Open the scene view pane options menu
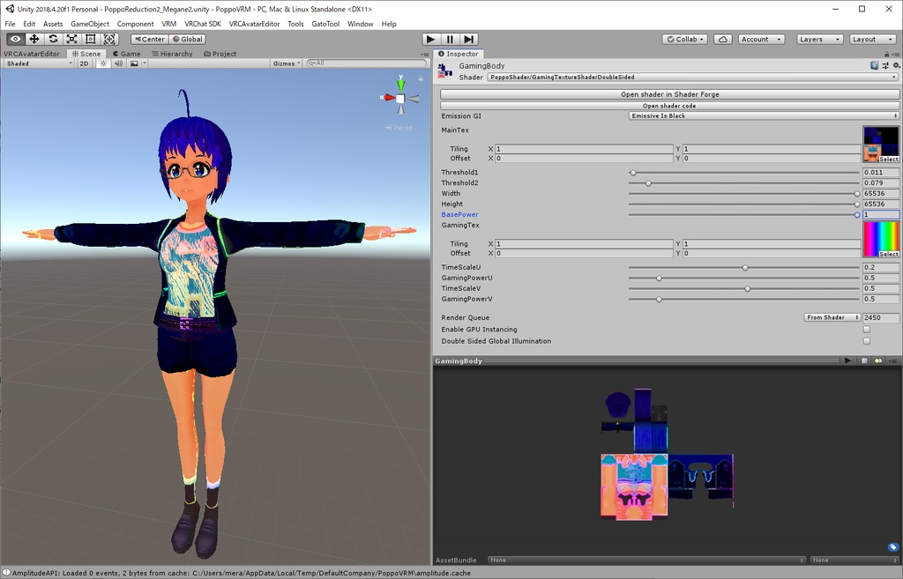The width and height of the screenshot is (903, 579). pos(425,54)
